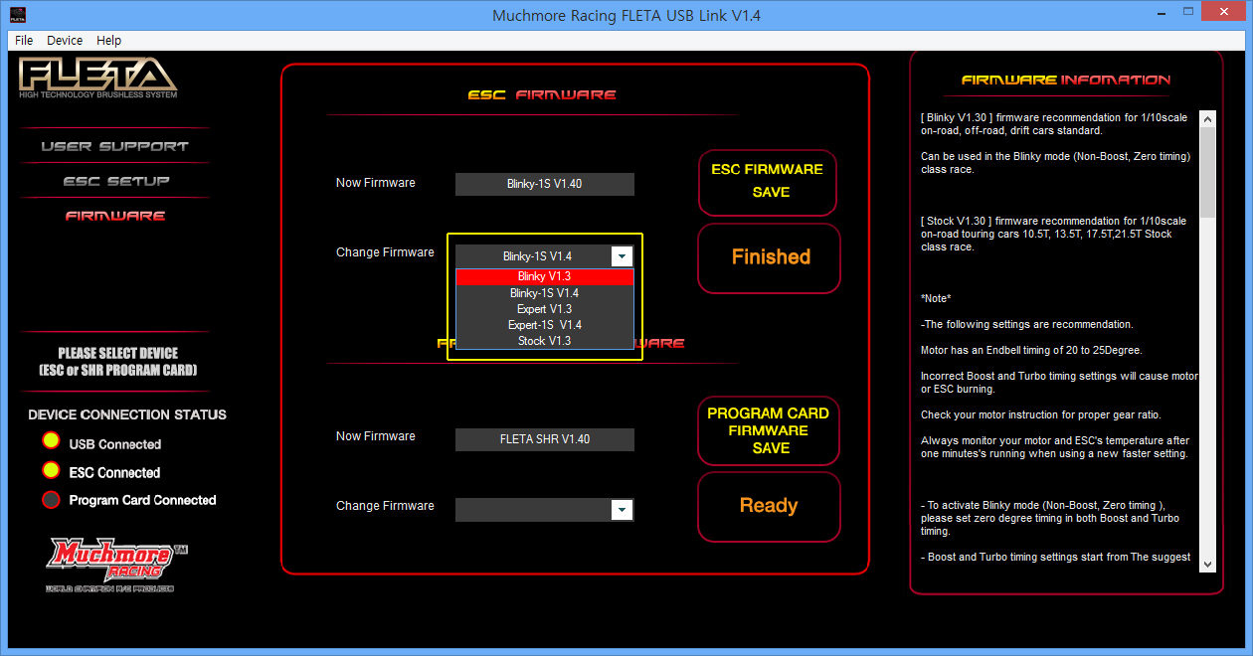Select the Firmware section in sidebar
This screenshot has height=656, width=1253.
[115, 215]
